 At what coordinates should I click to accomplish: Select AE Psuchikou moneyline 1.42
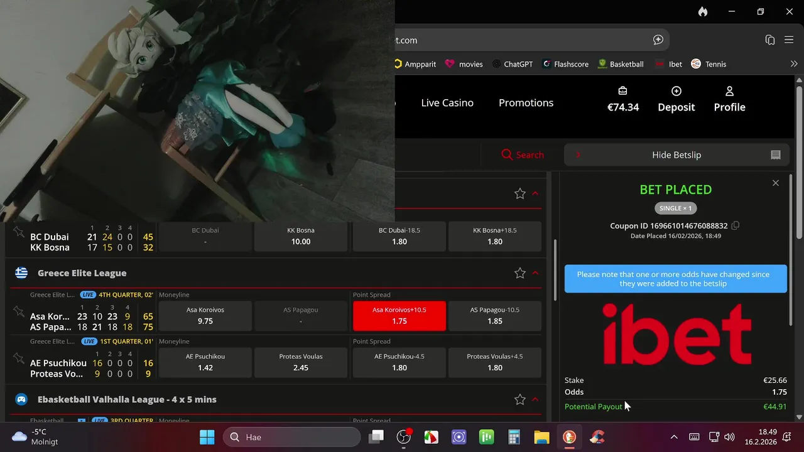(x=205, y=362)
